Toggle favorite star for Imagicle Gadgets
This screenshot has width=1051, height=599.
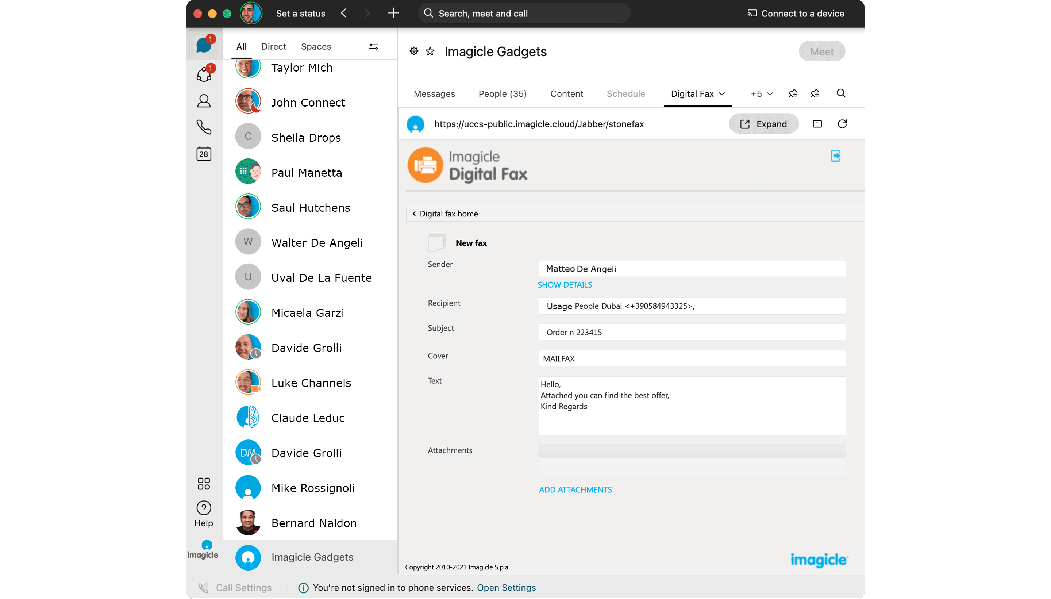point(430,51)
